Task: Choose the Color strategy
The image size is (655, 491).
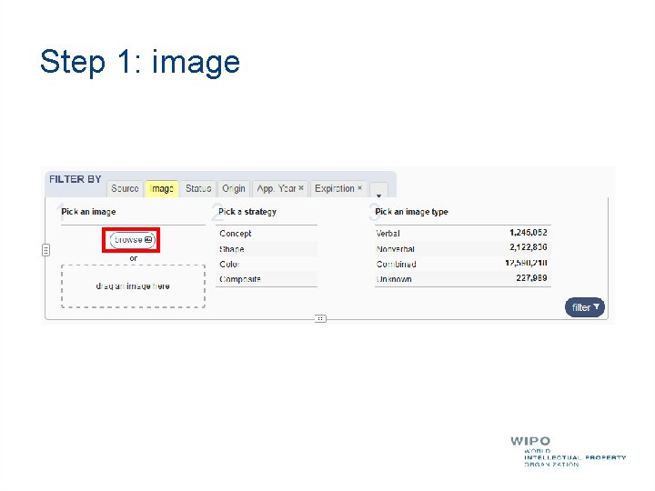Action: 267,264
